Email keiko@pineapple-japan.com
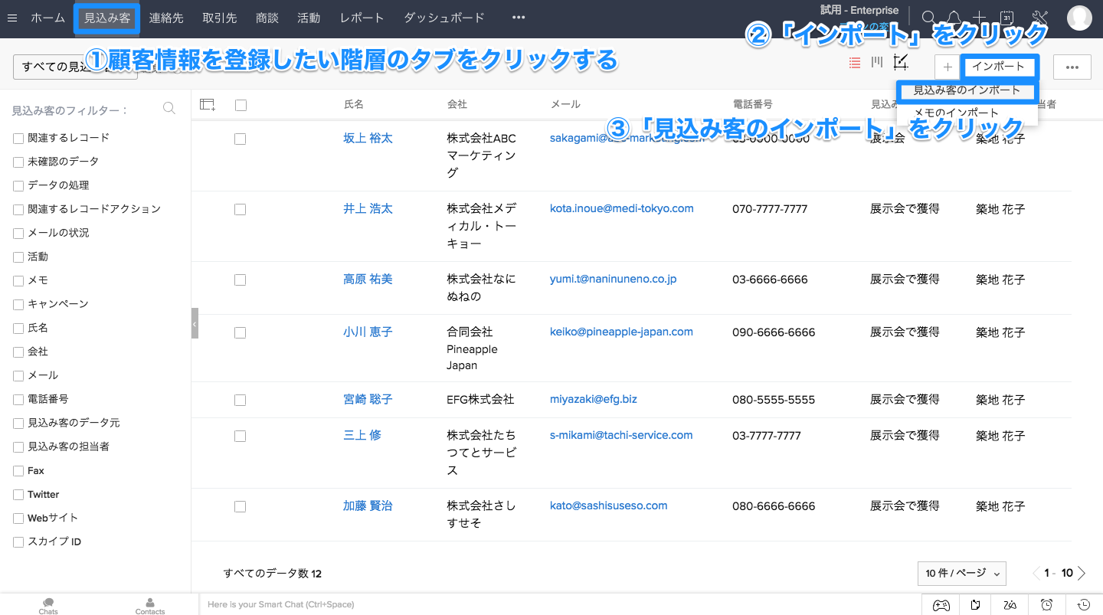Screen dimensions: 1103x615 (621, 332)
